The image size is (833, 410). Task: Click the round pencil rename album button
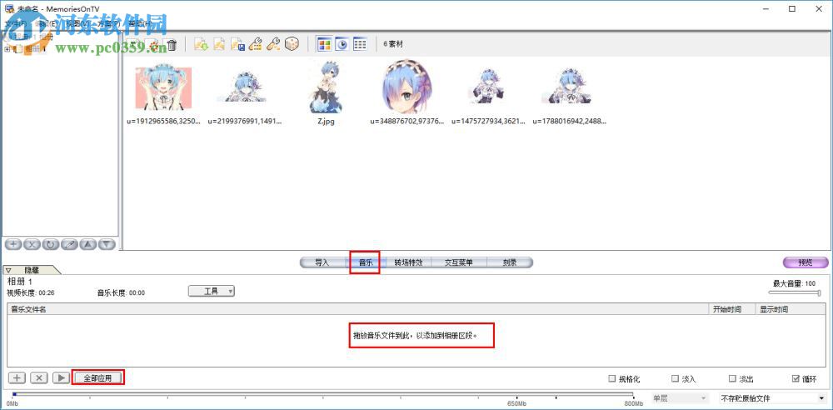pos(70,244)
